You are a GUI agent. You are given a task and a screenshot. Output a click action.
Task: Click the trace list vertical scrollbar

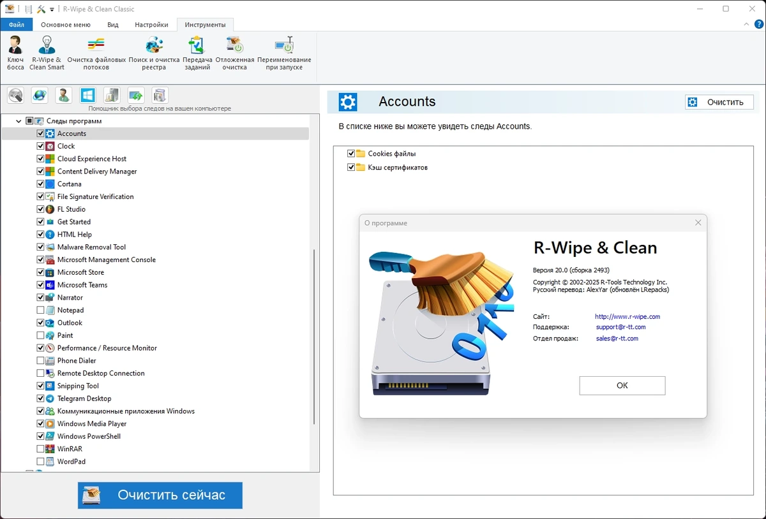314,337
